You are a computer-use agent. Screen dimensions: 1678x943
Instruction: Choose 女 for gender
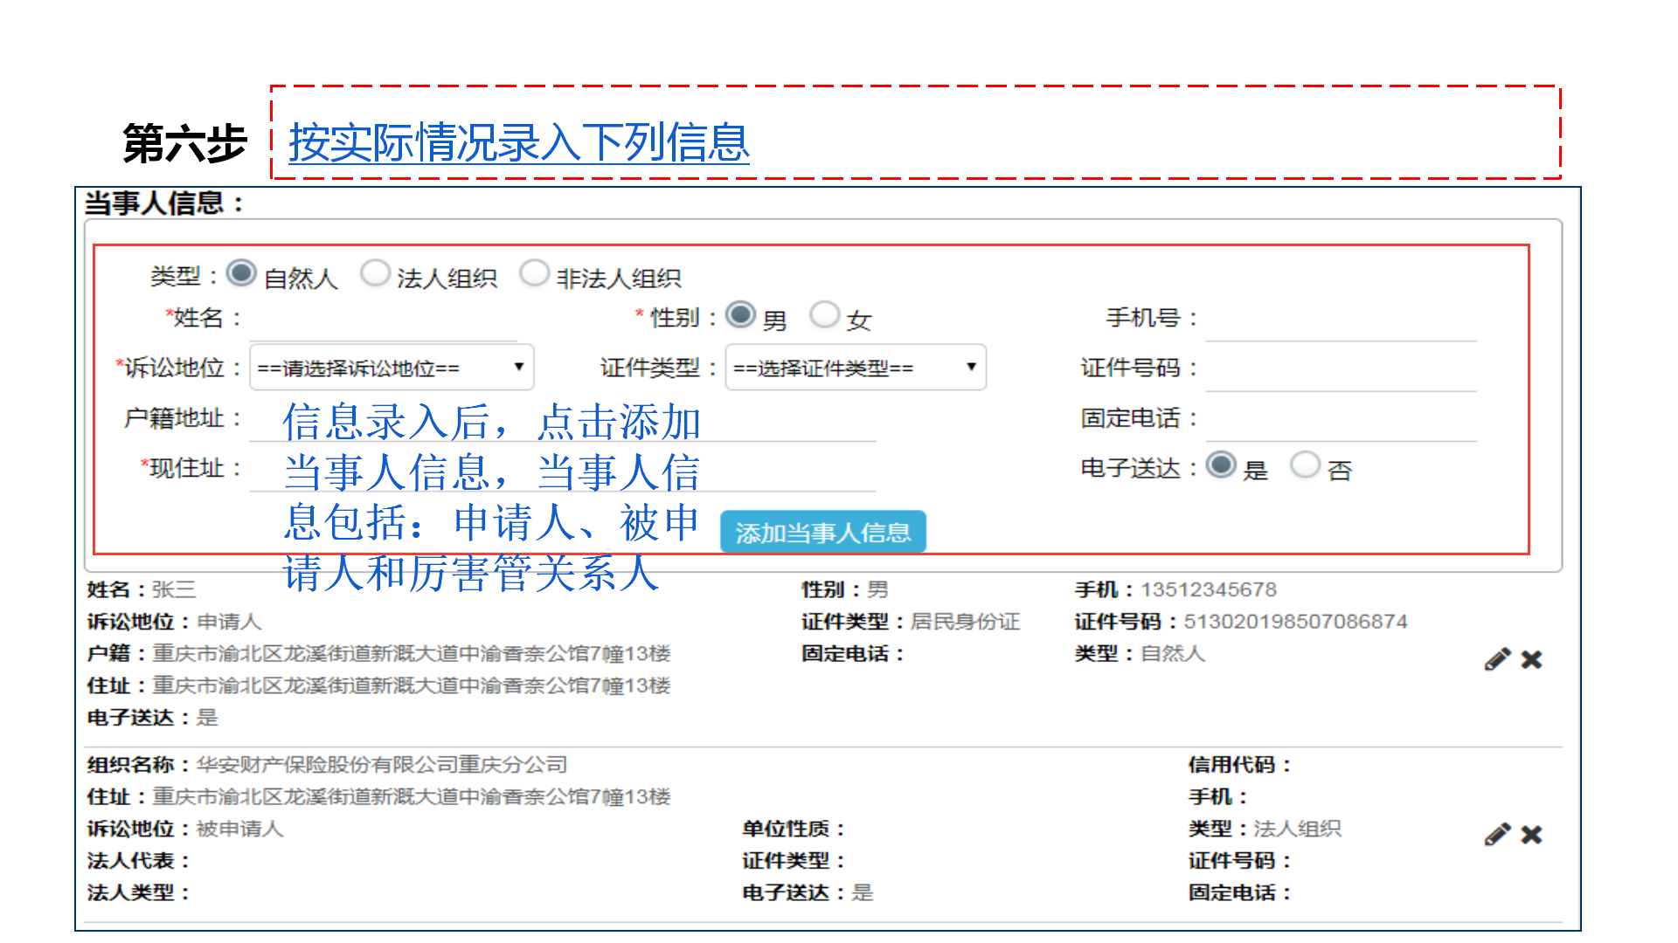pyautogui.click(x=825, y=315)
